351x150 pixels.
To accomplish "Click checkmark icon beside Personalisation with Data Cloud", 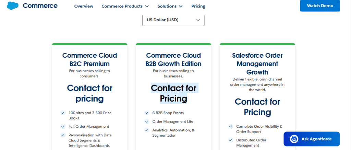I will (x=63, y=135).
